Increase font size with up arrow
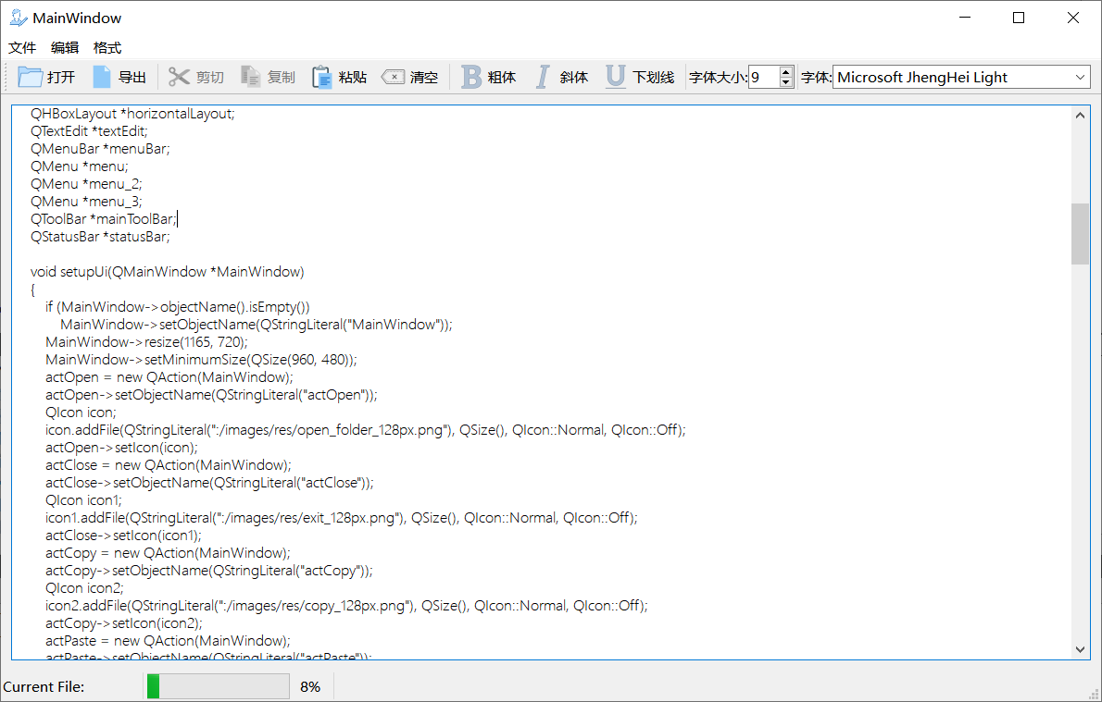Viewport: 1102px width, 702px height. click(786, 72)
